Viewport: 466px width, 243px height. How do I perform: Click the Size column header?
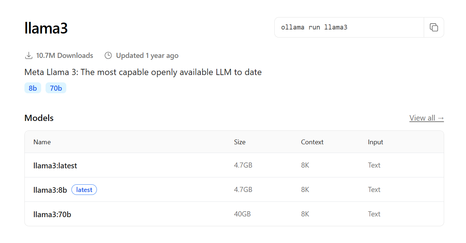(240, 142)
